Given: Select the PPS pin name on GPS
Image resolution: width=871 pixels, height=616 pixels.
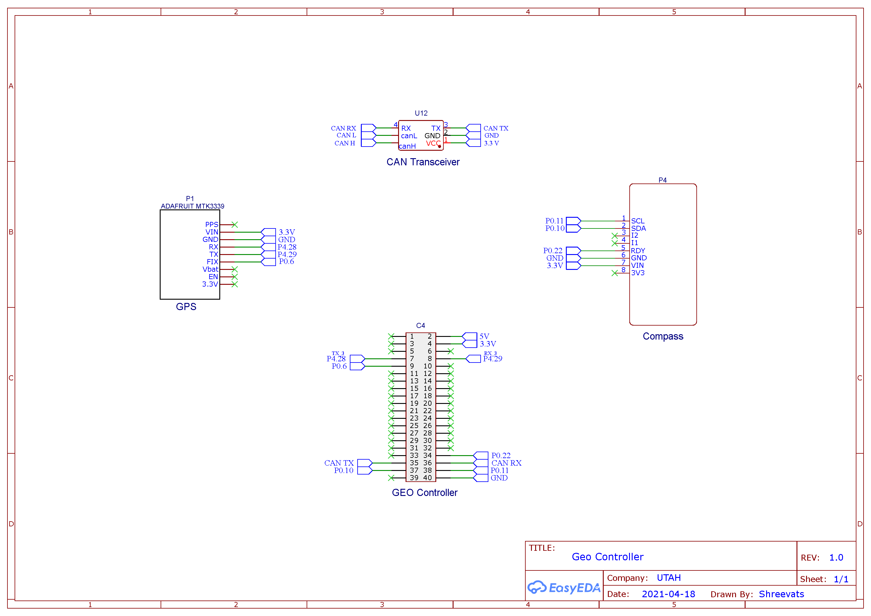Looking at the screenshot, I should click(x=212, y=225).
